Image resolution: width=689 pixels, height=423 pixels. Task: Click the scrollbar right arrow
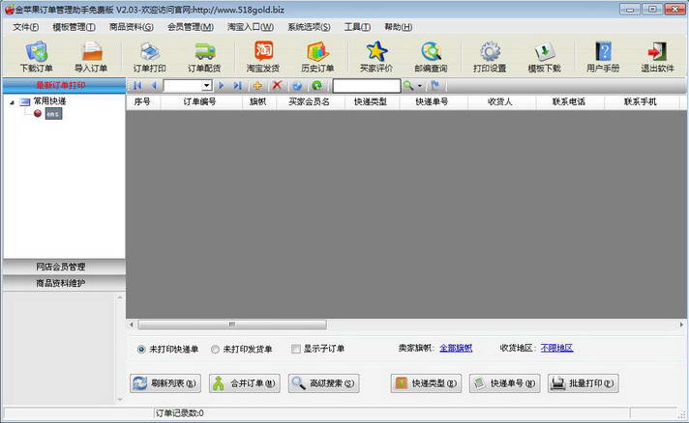pos(681,324)
